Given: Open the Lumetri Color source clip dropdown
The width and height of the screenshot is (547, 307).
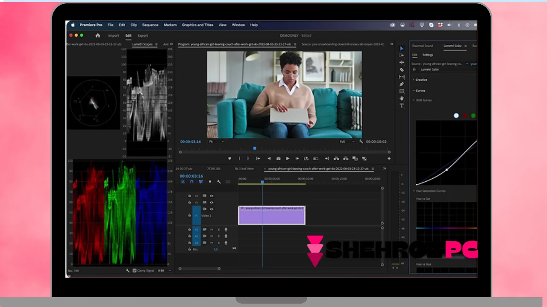Looking at the screenshot, I should (x=467, y=64).
